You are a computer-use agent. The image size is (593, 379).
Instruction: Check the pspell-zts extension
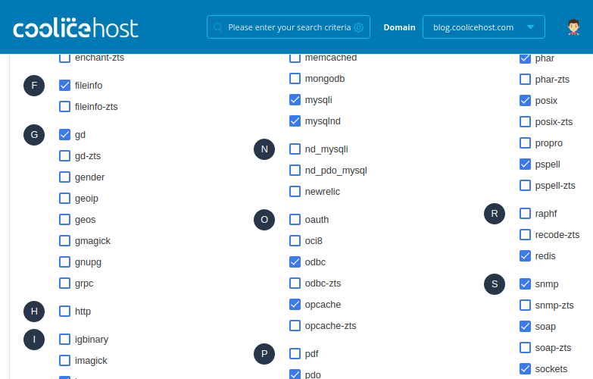coord(526,186)
